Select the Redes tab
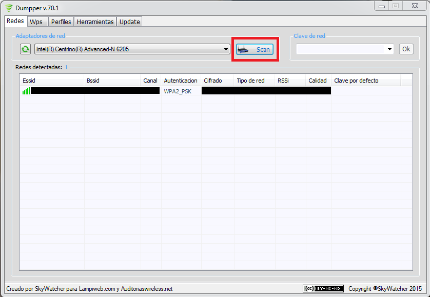This screenshot has width=430, height=297. coord(15,21)
